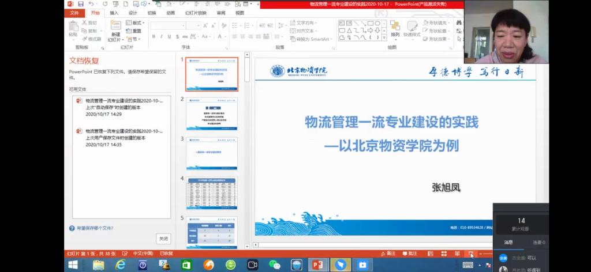
Task: Switch to the Insert (插入) tab
Action: click(x=114, y=13)
